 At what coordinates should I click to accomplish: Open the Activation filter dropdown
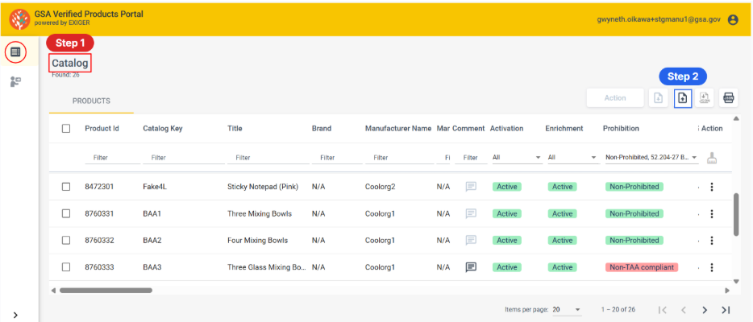[516, 157]
